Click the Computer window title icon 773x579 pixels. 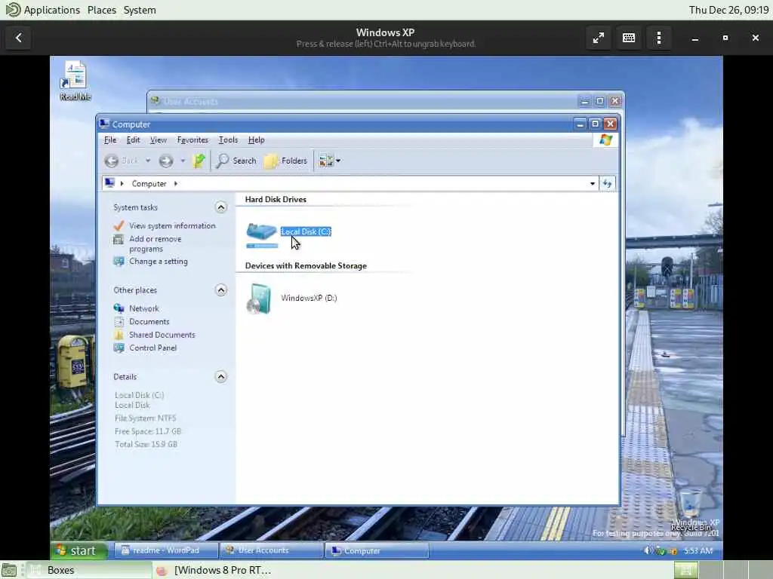pyautogui.click(x=104, y=124)
